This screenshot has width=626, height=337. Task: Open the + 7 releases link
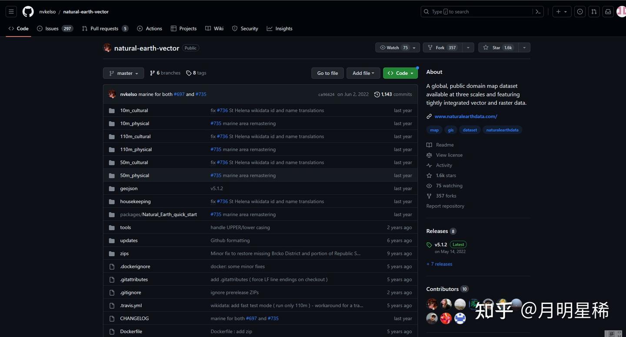(x=439, y=264)
